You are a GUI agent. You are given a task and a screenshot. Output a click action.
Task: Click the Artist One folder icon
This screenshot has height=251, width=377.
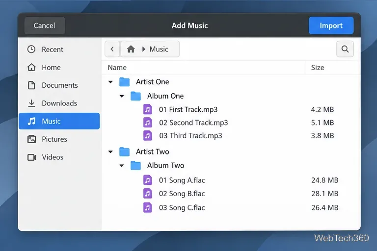click(124, 82)
